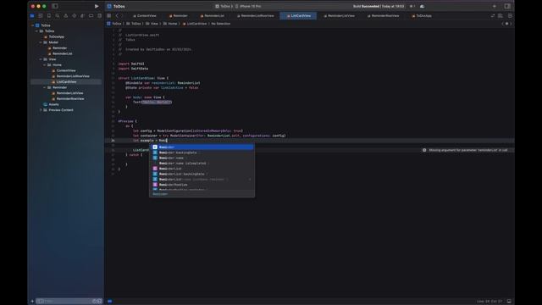Open the test navigator diamond icon
This screenshot has height=305, width=542.
click(x=74, y=15)
